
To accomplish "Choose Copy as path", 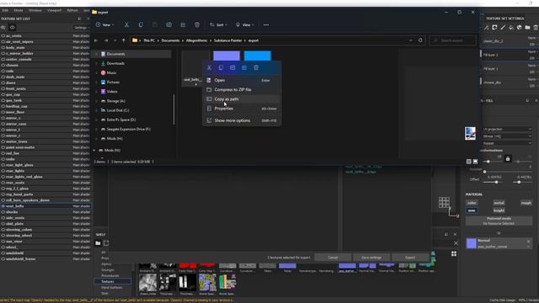I will point(242,99).
